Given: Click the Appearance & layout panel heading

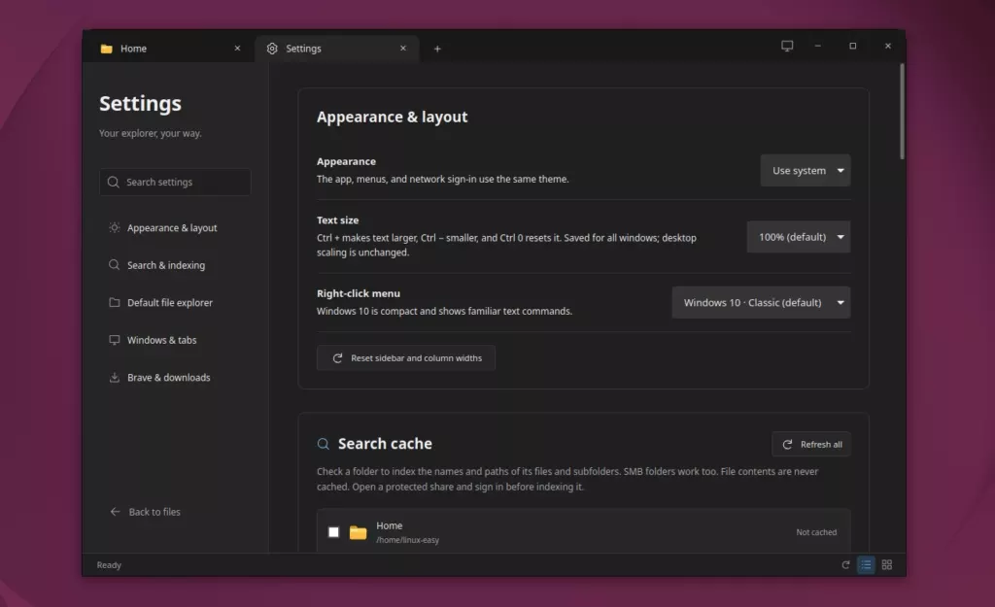Looking at the screenshot, I should coord(393,117).
